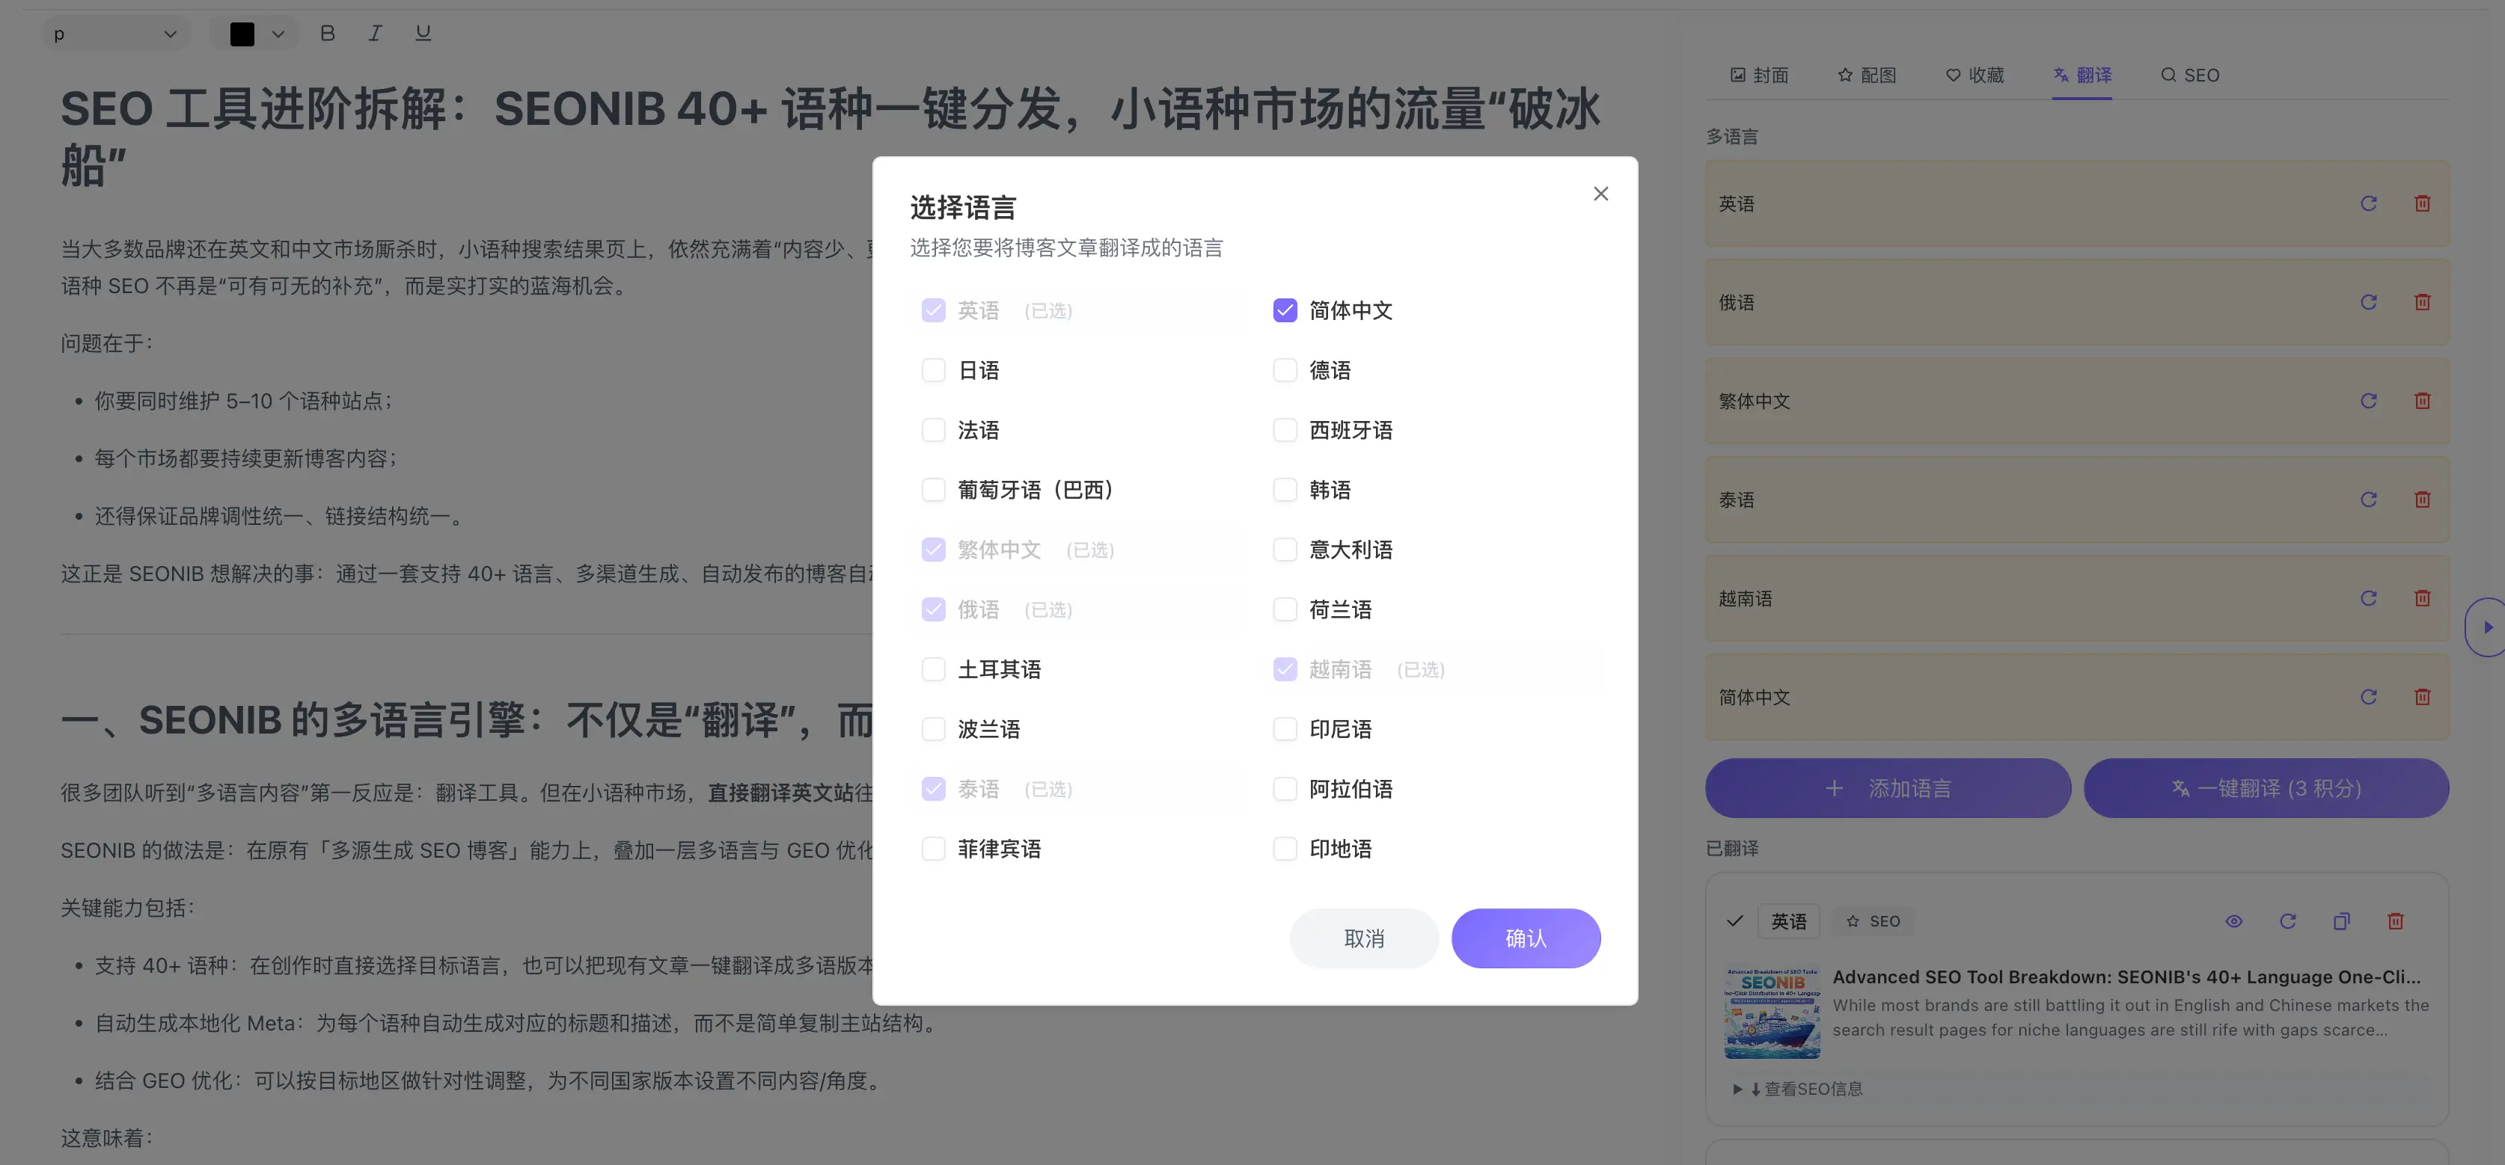Close the 选择语言 dialog with the X icon
2505x1165 pixels.
point(1600,194)
